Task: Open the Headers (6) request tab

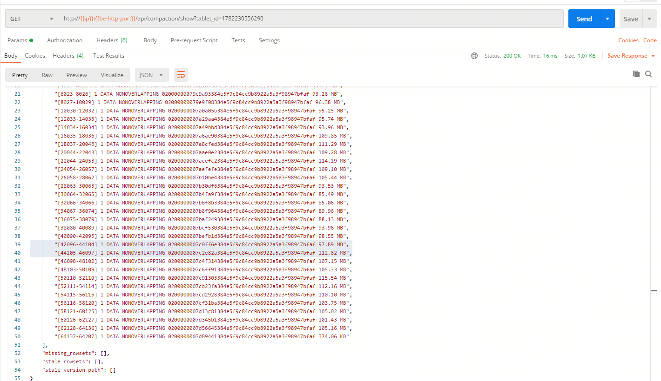Action: (112, 40)
